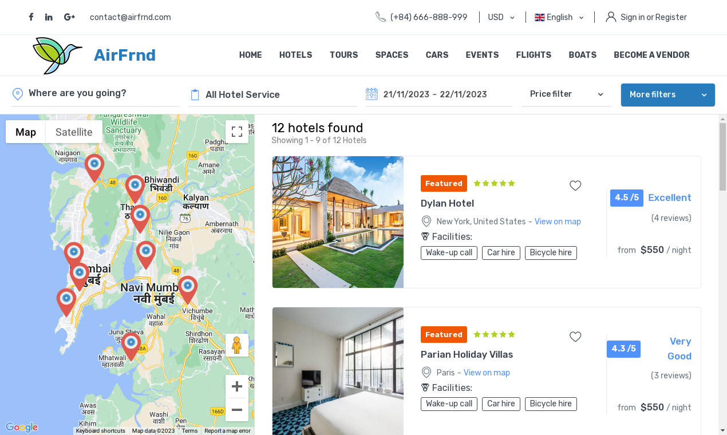Switch map to Map view

(x=26, y=132)
